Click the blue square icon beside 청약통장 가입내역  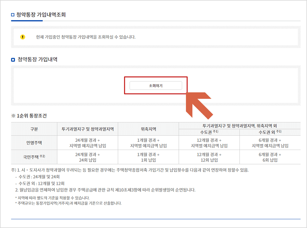(11, 58)
